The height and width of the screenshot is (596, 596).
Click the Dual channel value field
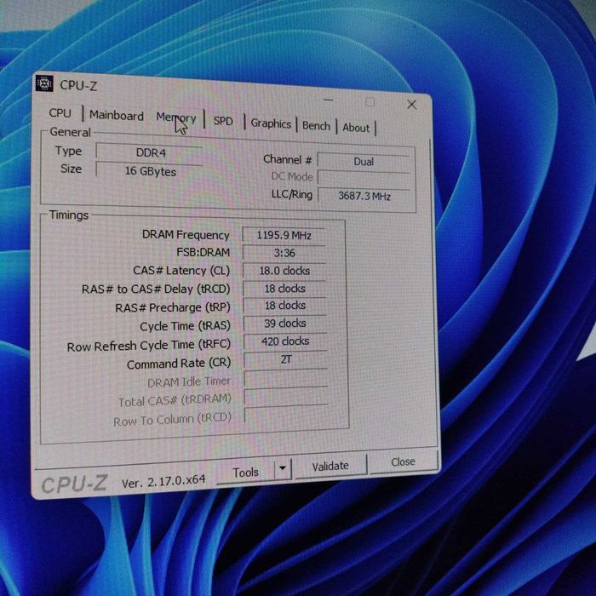coord(364,162)
